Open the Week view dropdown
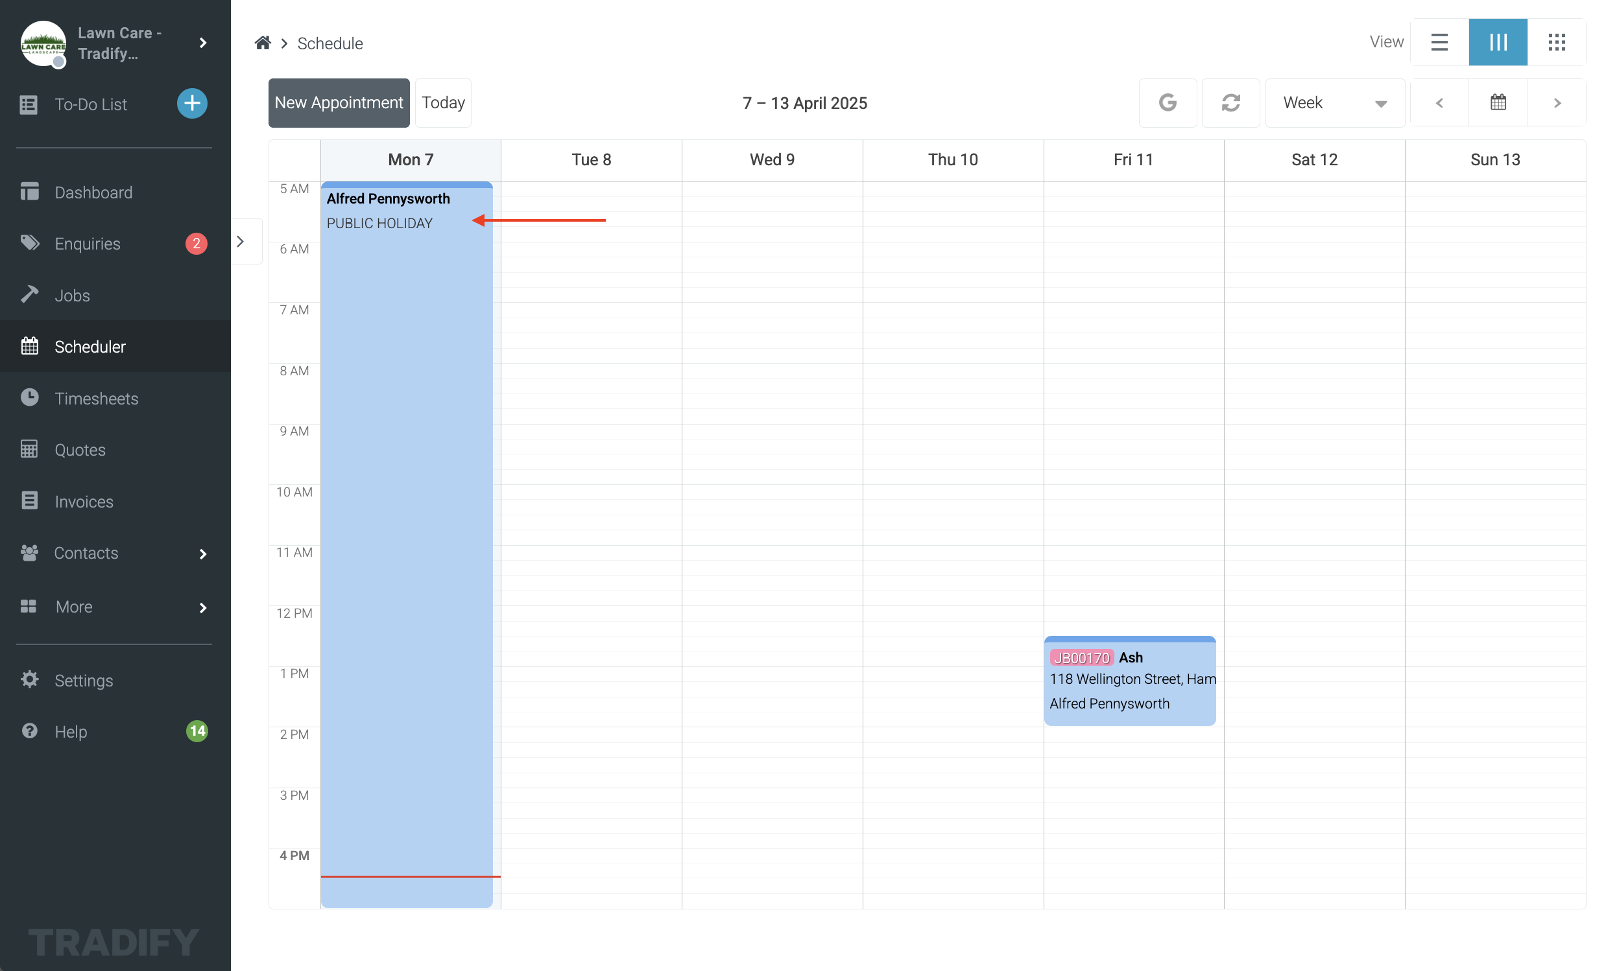1606x971 pixels. click(x=1335, y=103)
